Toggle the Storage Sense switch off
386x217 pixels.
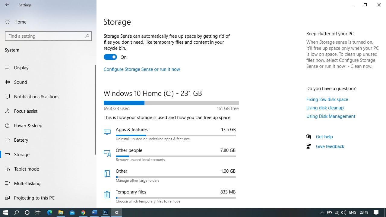pyautogui.click(x=110, y=57)
